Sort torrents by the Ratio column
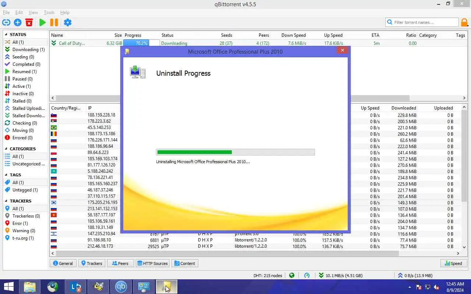Image resolution: width=471 pixels, height=294 pixels. point(411,35)
